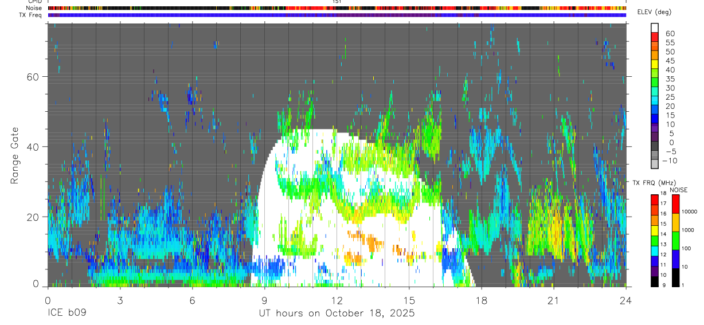Click the '100' label on NOISE scale
This screenshot has width=704, height=325.
[686, 248]
